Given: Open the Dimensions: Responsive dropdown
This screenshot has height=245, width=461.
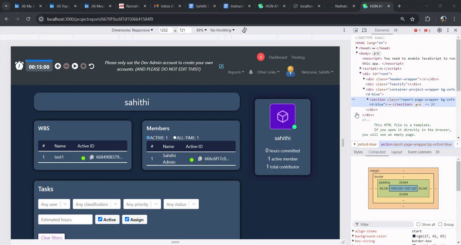Looking at the screenshot, I should [x=132, y=30].
